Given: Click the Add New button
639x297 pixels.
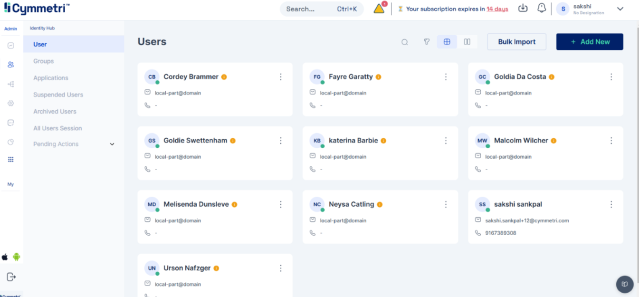Looking at the screenshot, I should coord(590,42).
